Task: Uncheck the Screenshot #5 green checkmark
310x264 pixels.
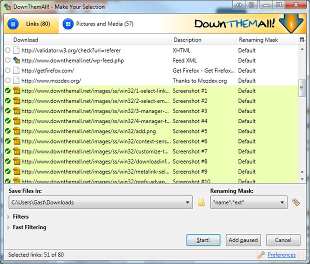Action: tap(7, 131)
